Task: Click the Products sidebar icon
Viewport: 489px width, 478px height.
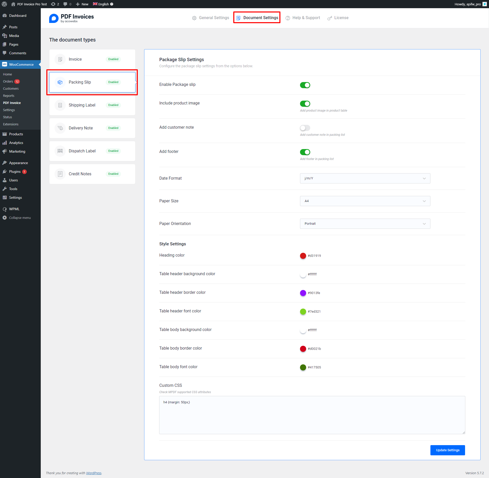Action: pos(5,134)
